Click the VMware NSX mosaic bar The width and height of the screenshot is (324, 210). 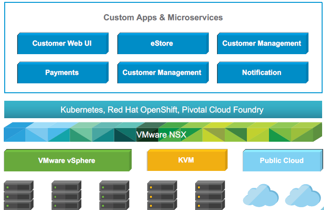click(163, 132)
